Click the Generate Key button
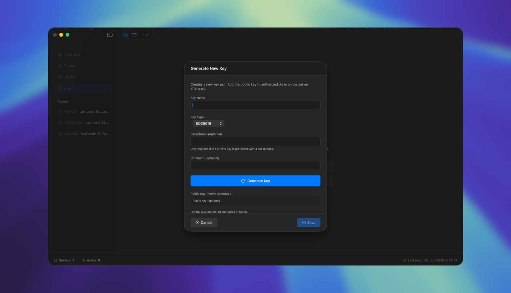The height and width of the screenshot is (293, 511). tap(255, 181)
